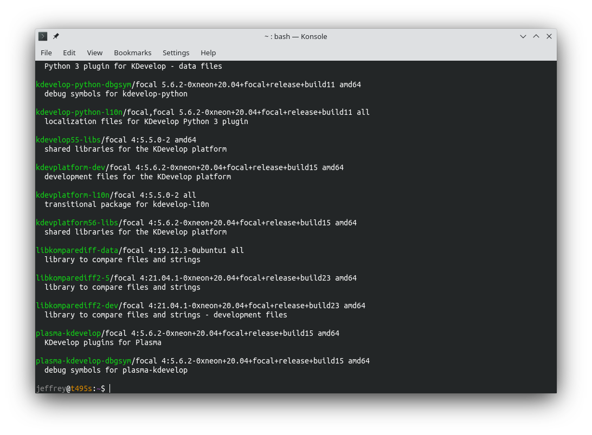Open the Settings menu
Image resolution: width=592 pixels, height=435 pixels.
(176, 53)
